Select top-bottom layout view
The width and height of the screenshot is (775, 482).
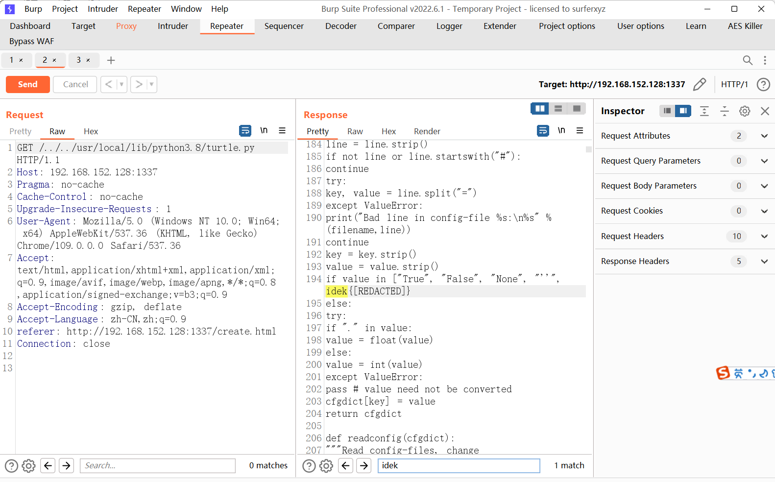pyautogui.click(x=558, y=108)
